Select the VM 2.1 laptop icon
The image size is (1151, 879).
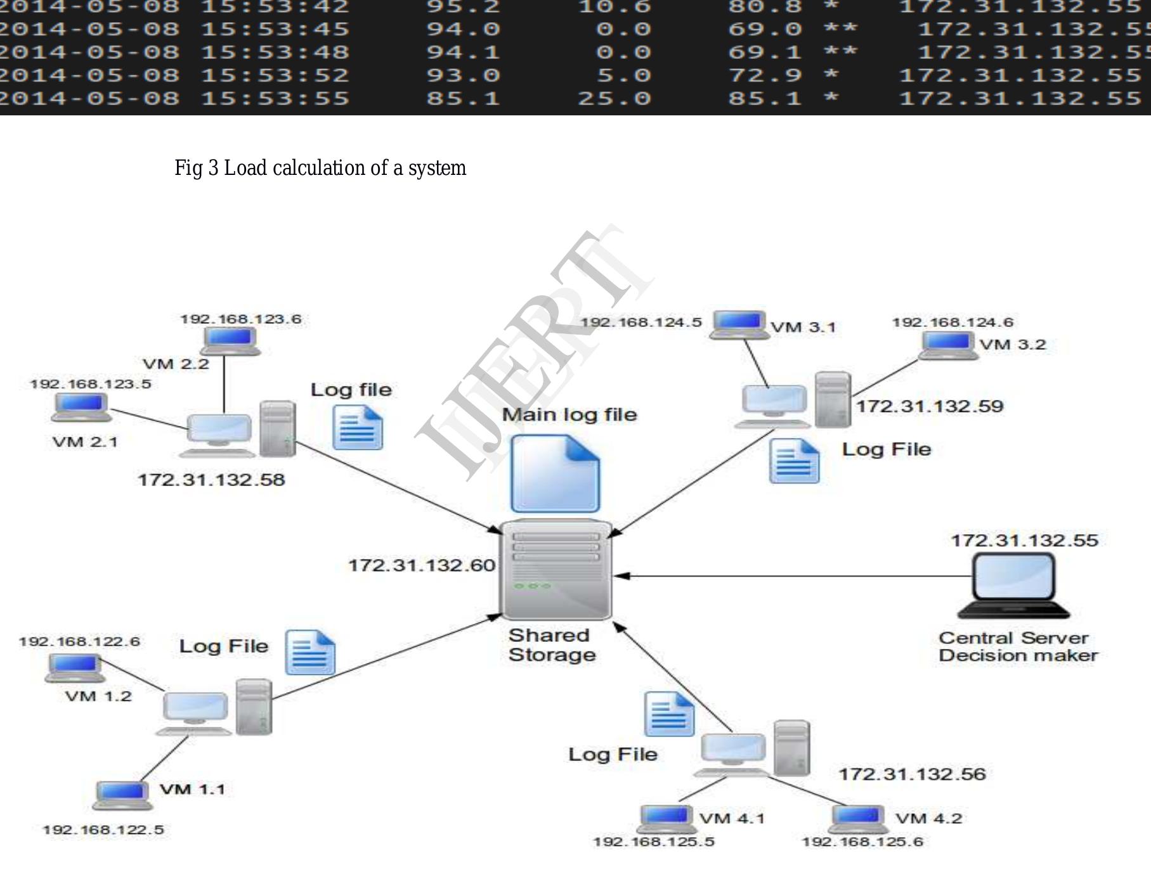pos(81,407)
